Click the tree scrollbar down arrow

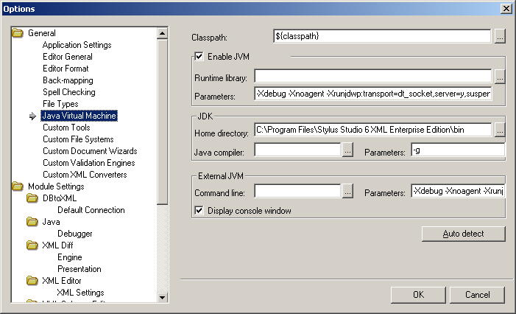(x=163, y=297)
